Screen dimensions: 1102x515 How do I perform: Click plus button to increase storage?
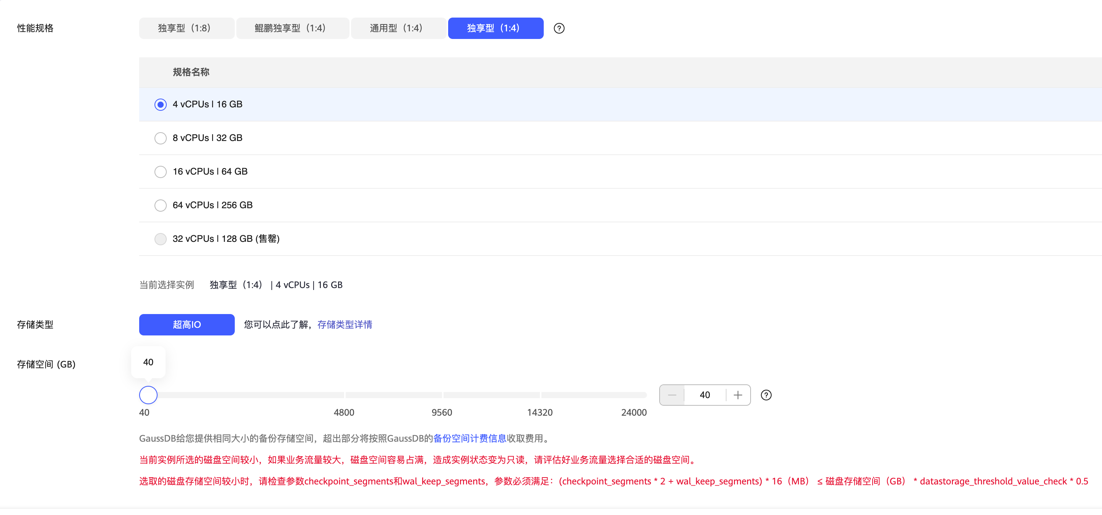coord(738,395)
